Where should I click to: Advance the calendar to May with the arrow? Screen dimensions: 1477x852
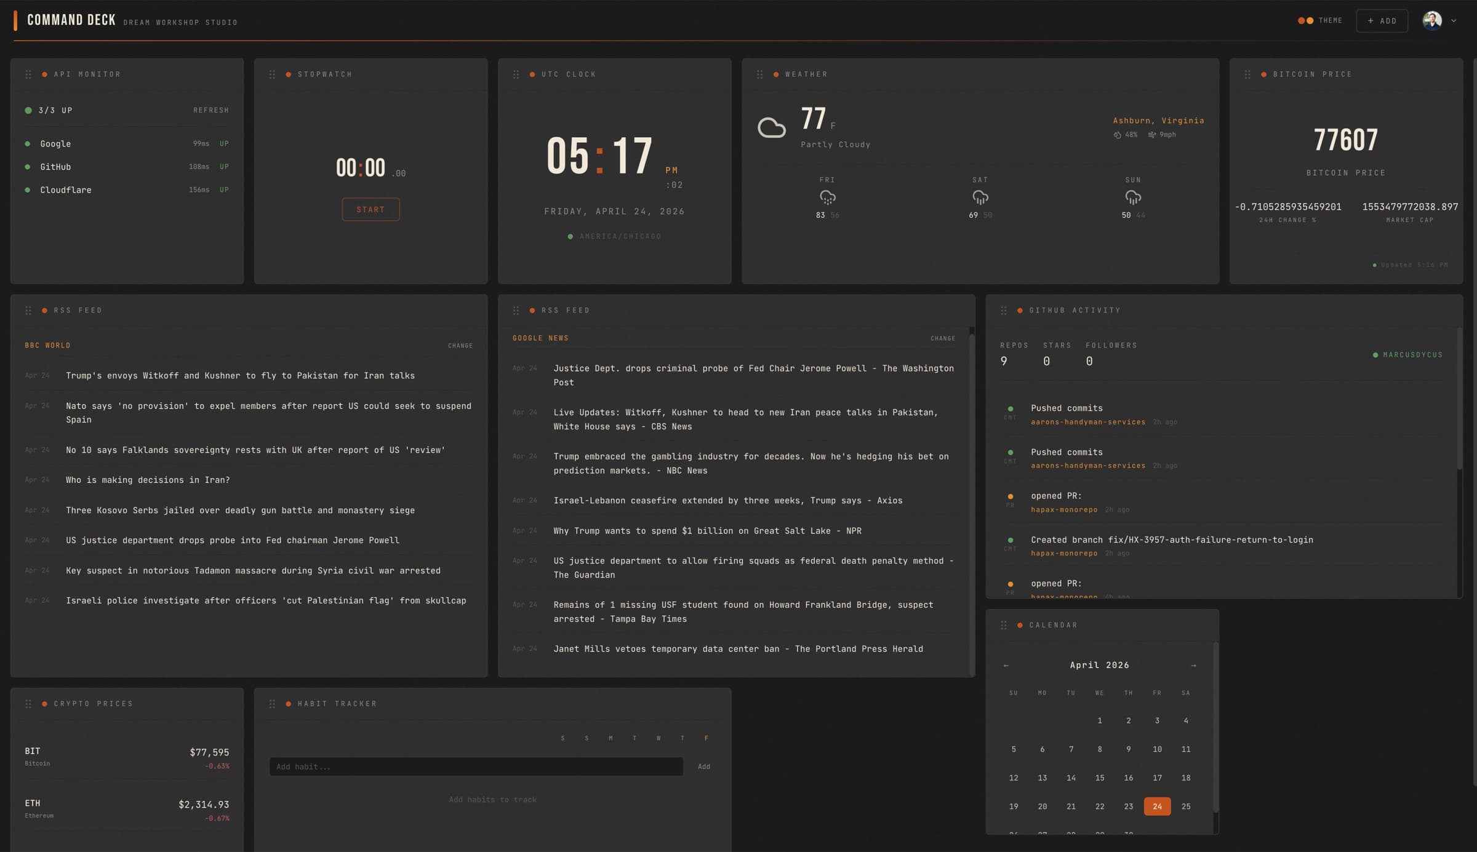(x=1193, y=665)
